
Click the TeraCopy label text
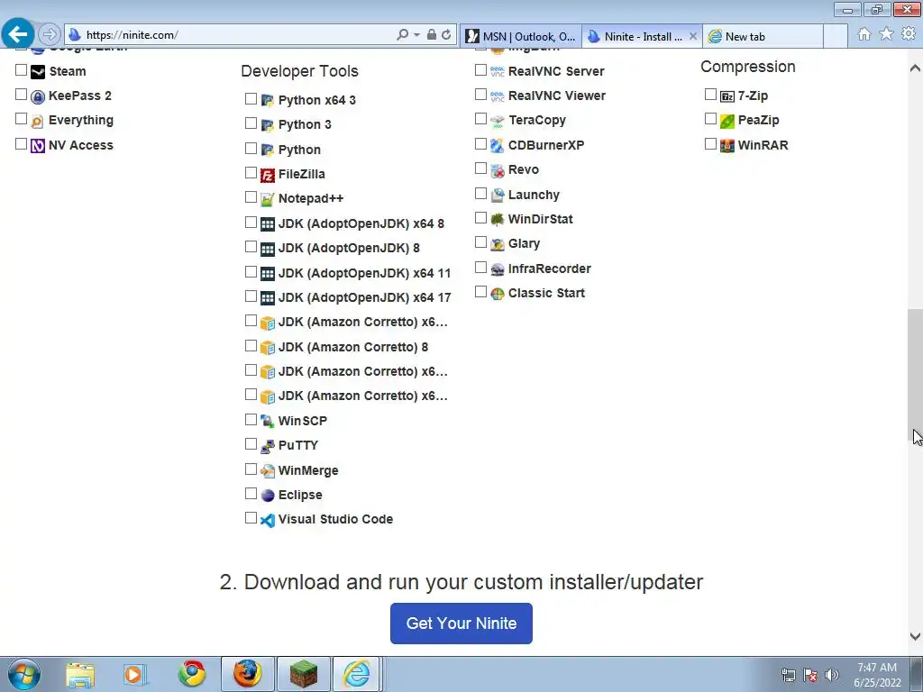tap(537, 120)
